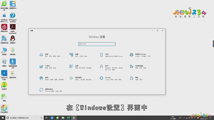Open the green 360 browser taskbar icon

[58, 118]
